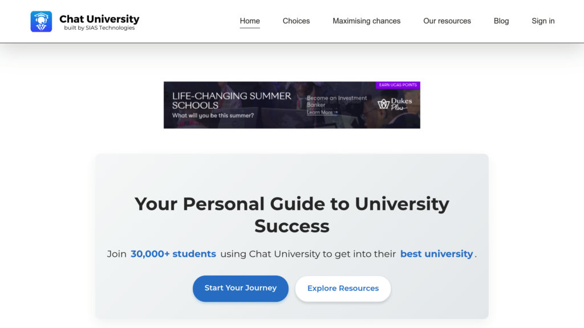
Task: Click the Sign in link
Action: (x=543, y=21)
